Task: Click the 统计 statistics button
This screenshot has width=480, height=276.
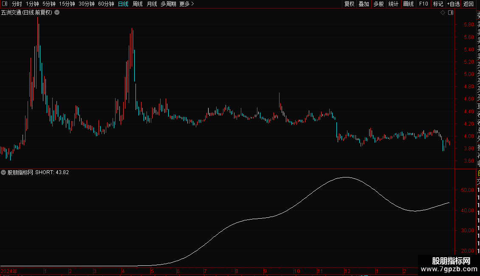Action: (393, 4)
